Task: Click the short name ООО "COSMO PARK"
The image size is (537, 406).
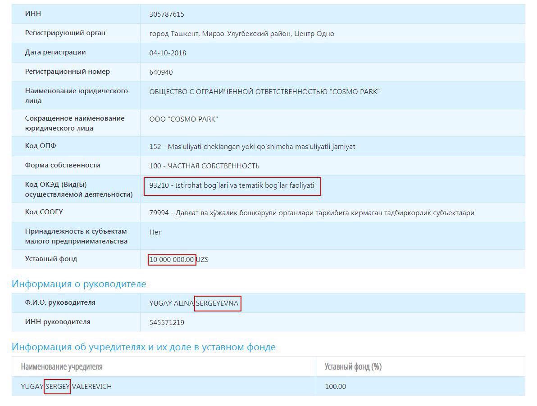Action: pos(183,119)
